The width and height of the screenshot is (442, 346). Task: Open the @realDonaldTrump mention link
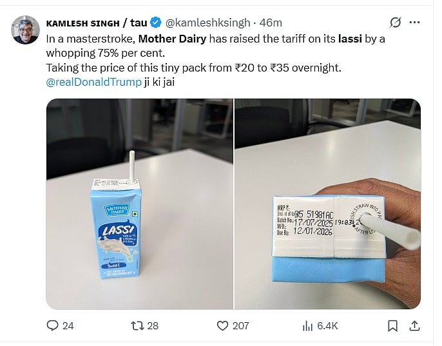coord(93,83)
